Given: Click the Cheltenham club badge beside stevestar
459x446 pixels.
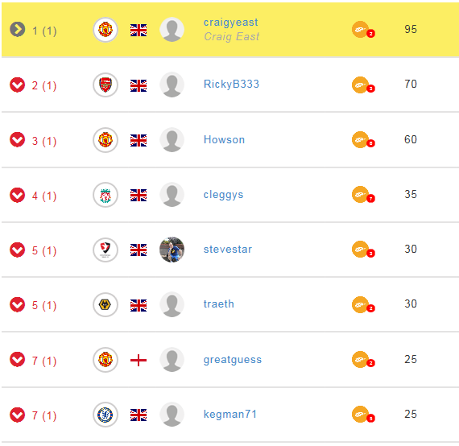Looking at the screenshot, I should 105,250.
